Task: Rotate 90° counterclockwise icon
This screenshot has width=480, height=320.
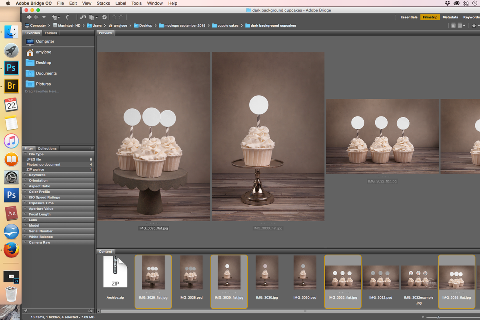Action: (x=114, y=17)
